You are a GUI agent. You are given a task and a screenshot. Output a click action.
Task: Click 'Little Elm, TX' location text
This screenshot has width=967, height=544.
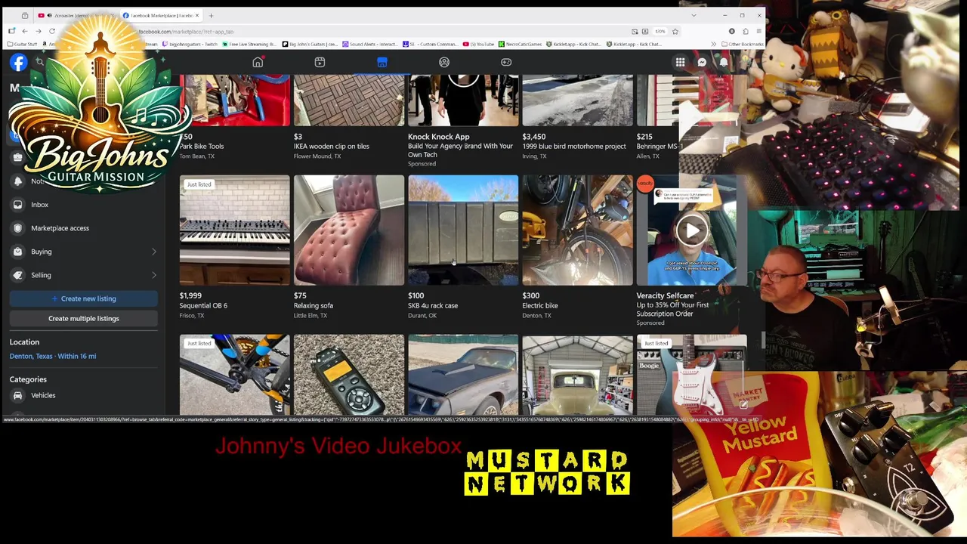(310, 315)
